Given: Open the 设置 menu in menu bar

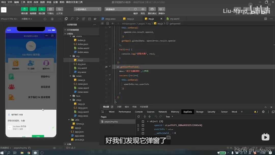Looking at the screenshot, I should pyautogui.click(x=55, y=2).
